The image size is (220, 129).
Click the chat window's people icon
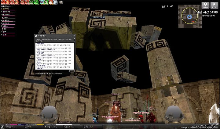(36, 36)
